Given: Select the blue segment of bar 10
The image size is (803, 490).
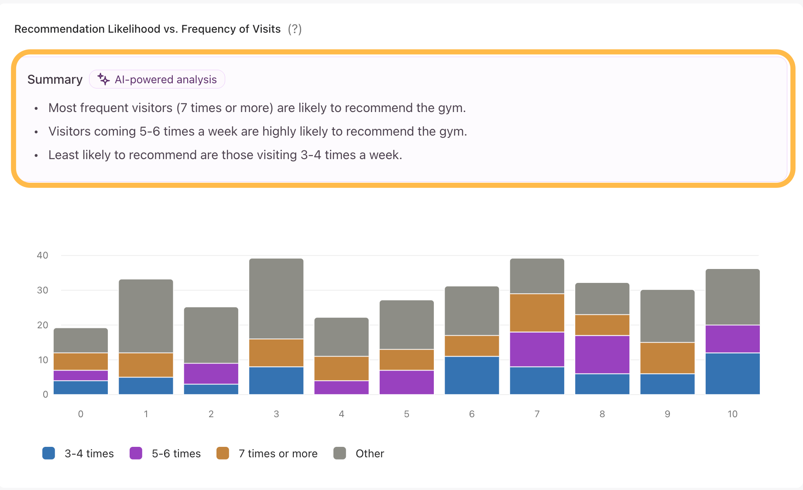Looking at the screenshot, I should [732, 374].
